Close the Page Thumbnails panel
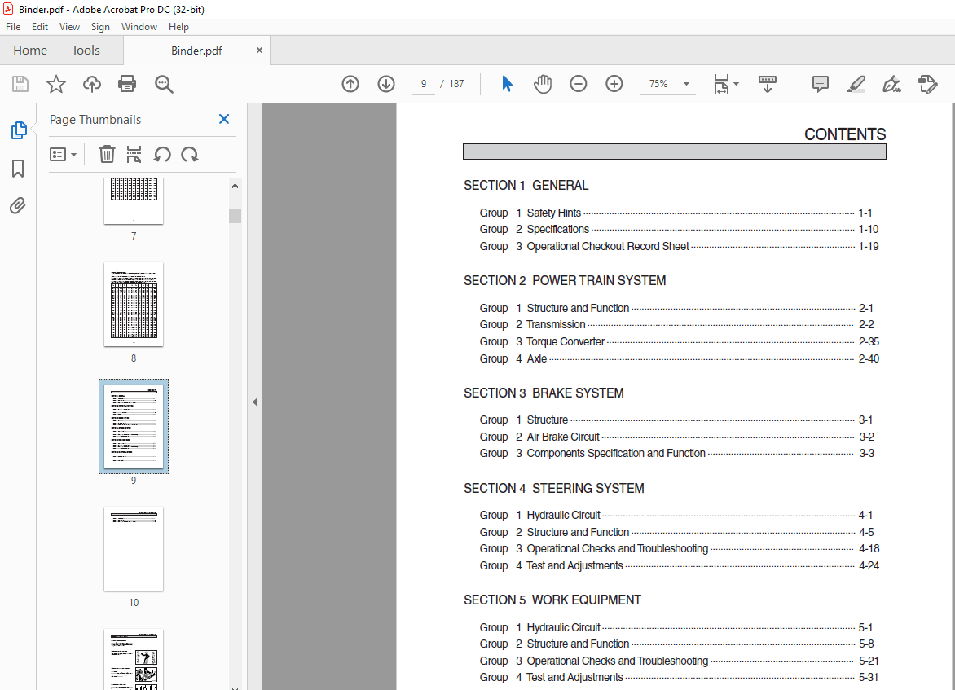This screenshot has width=955, height=690. 224,120
